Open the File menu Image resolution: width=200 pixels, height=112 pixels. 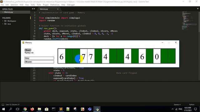pos(2,5)
